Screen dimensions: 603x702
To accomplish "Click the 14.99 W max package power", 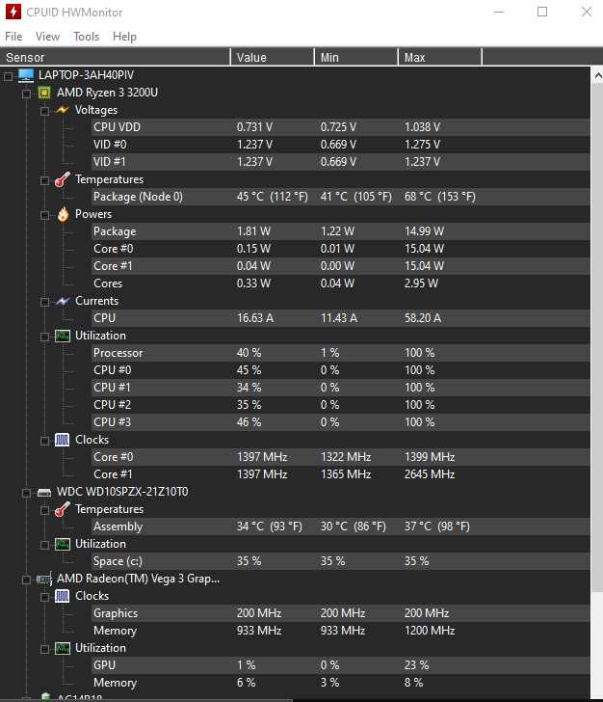I will point(424,231).
